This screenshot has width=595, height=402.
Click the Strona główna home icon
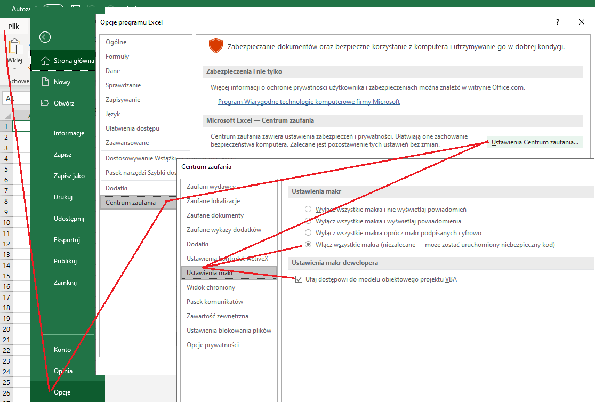[x=45, y=61]
